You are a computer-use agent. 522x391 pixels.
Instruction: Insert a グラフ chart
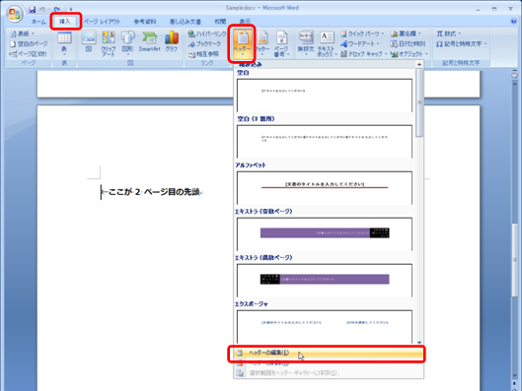172,42
